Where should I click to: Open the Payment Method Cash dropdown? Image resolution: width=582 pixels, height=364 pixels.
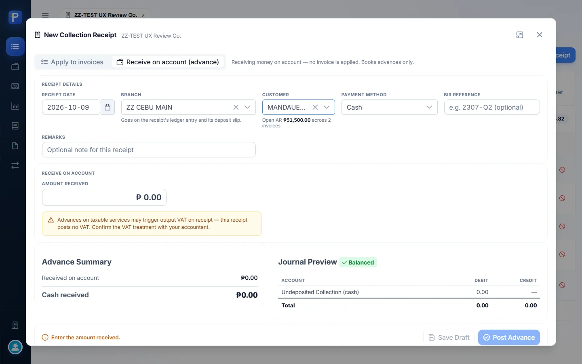coord(389,107)
